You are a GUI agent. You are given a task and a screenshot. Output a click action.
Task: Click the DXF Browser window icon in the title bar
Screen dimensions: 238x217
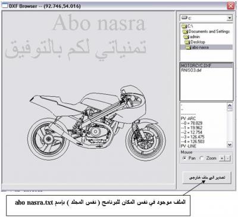[5, 6]
